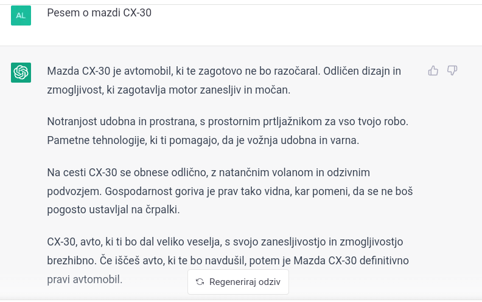The height and width of the screenshot is (302, 482).
Task: Click the circular arrows icon beside Regeneriraj odziv
Action: [200, 282]
